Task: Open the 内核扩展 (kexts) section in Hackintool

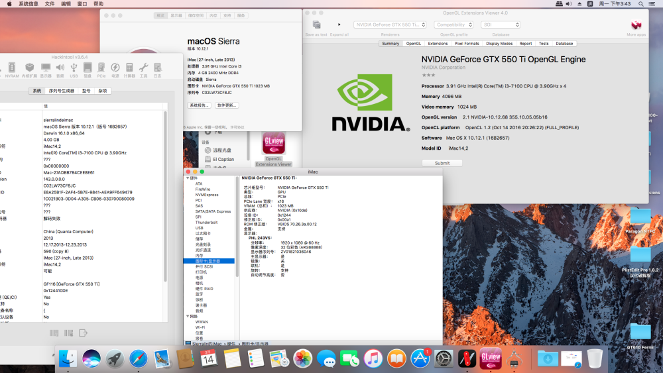Action: point(29,70)
